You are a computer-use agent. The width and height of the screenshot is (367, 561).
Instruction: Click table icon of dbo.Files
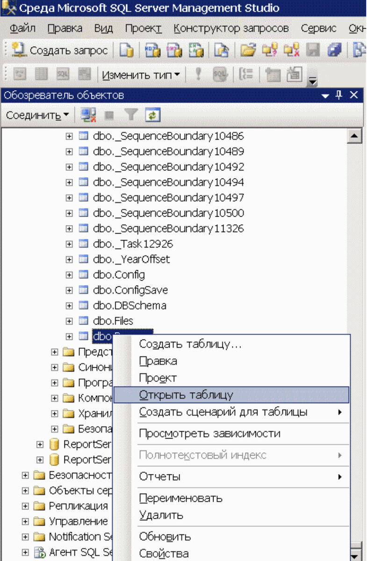[x=83, y=321]
